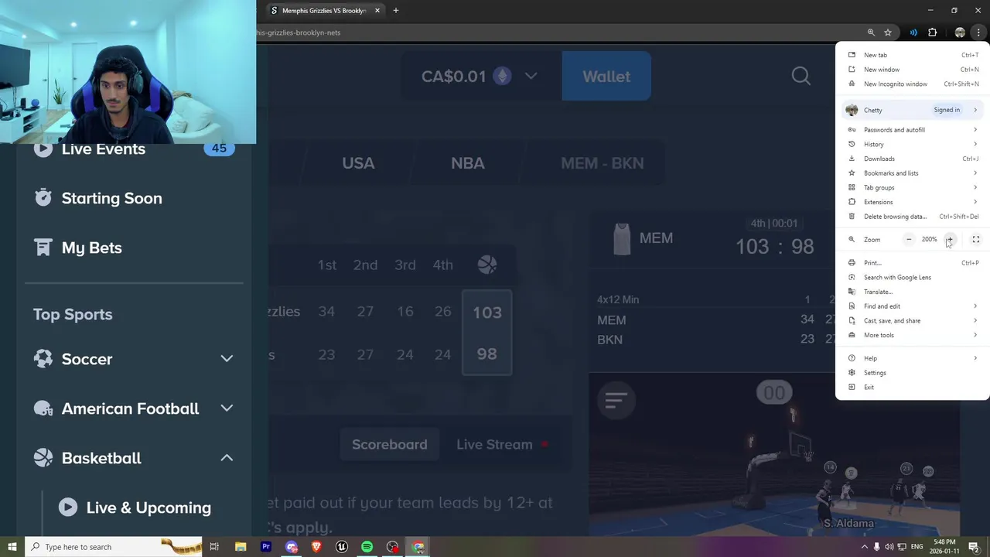Open Premiere Pro from taskbar

pos(266,547)
